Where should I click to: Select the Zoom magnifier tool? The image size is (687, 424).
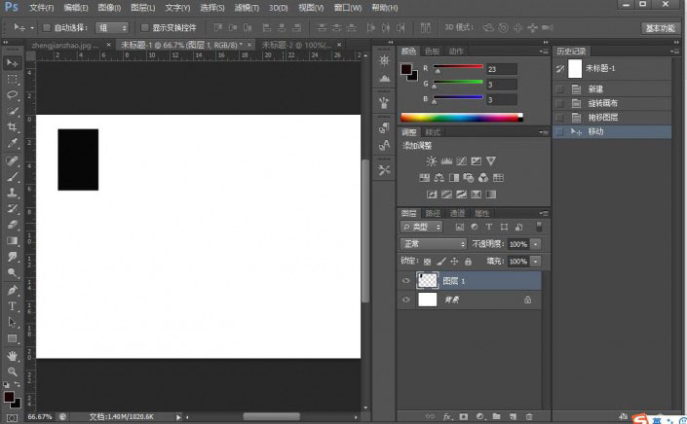13,371
